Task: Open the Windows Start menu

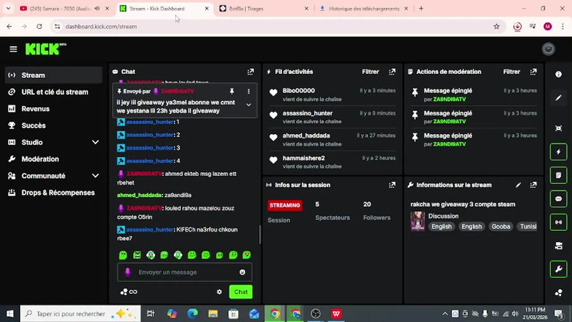Action: (x=10, y=314)
